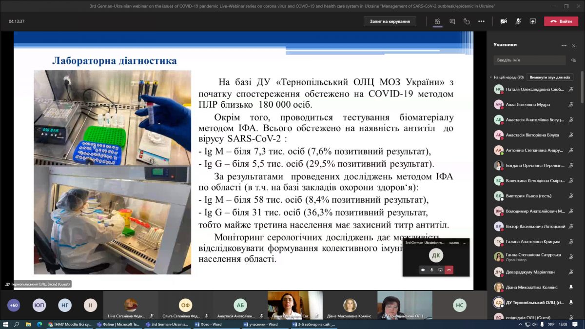Image resolution: width=585 pixels, height=329 pixels.
Task: Open the Учасники panel more options menu
Action: point(564,45)
